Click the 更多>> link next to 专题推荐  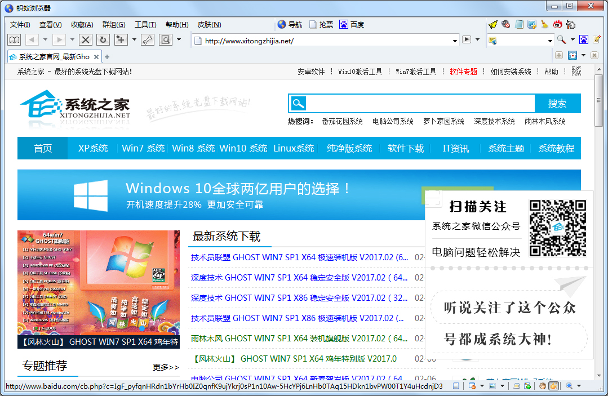click(166, 367)
